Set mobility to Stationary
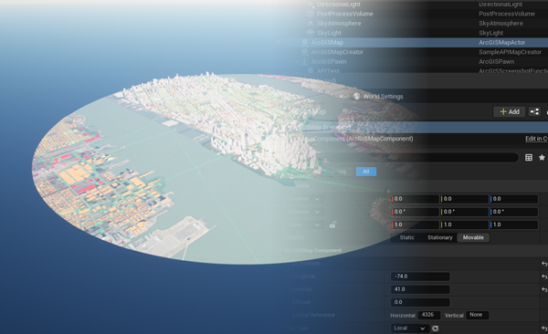The width and height of the screenshot is (548, 334). tap(439, 237)
